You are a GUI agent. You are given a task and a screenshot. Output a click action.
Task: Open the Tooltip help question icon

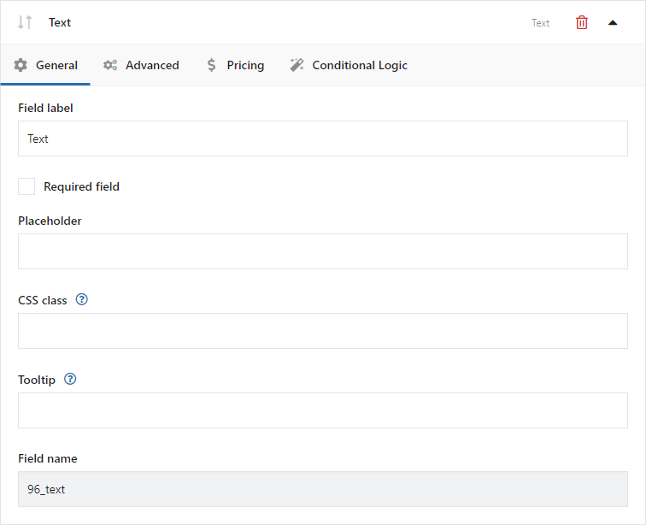coord(70,379)
